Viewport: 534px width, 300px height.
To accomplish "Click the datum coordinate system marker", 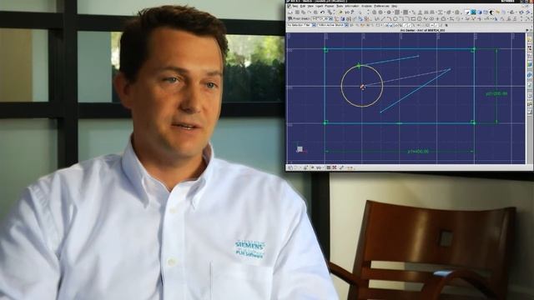I will [x=300, y=149].
